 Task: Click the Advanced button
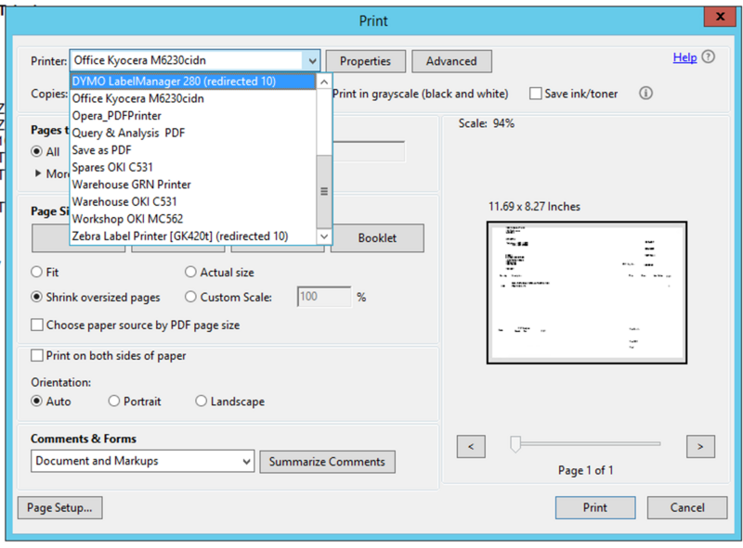[x=451, y=60]
